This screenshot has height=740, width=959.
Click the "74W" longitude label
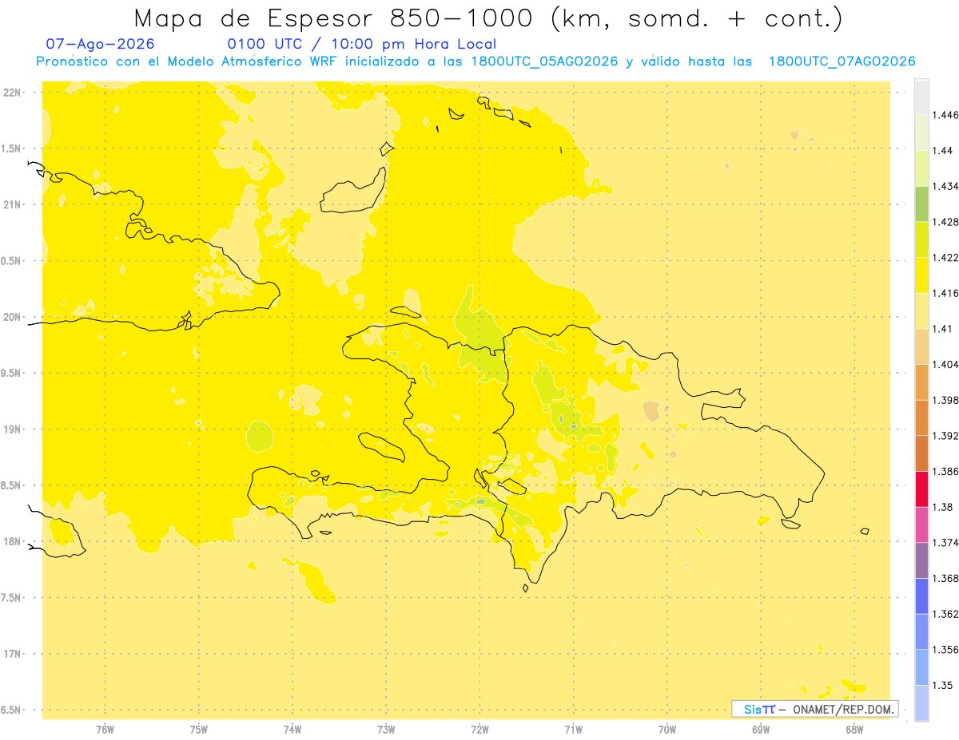coord(292,729)
